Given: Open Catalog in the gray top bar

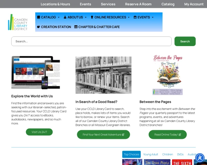Looking at the screenshot, I should [168, 4].
